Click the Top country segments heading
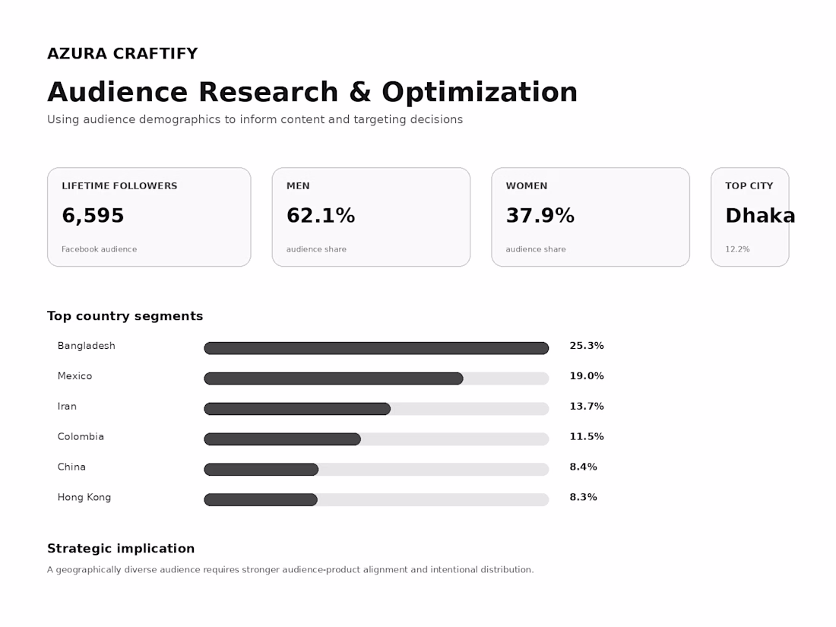The width and height of the screenshot is (836, 627). pyautogui.click(x=125, y=315)
